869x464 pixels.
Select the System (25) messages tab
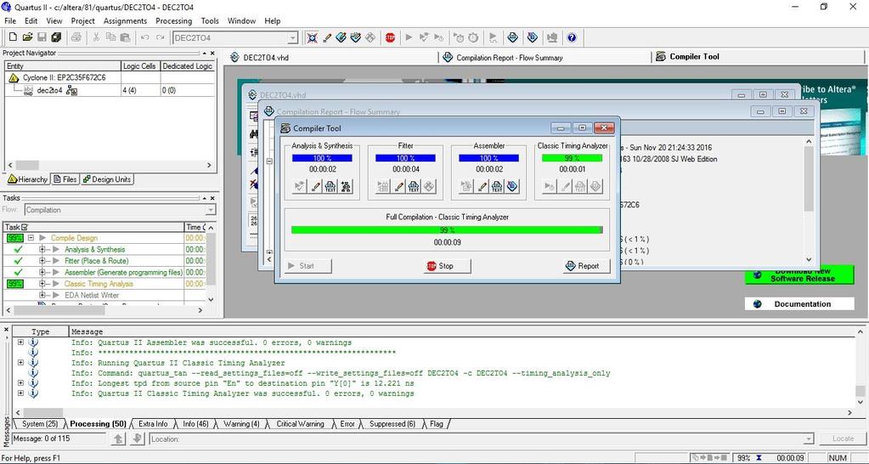(39, 424)
